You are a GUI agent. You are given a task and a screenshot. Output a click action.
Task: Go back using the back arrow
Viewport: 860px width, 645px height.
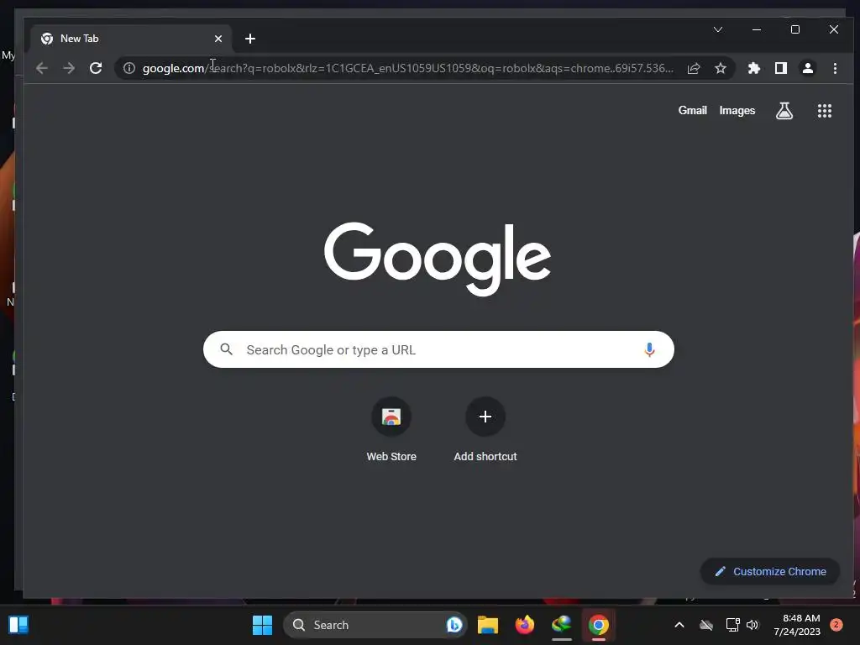[42, 68]
